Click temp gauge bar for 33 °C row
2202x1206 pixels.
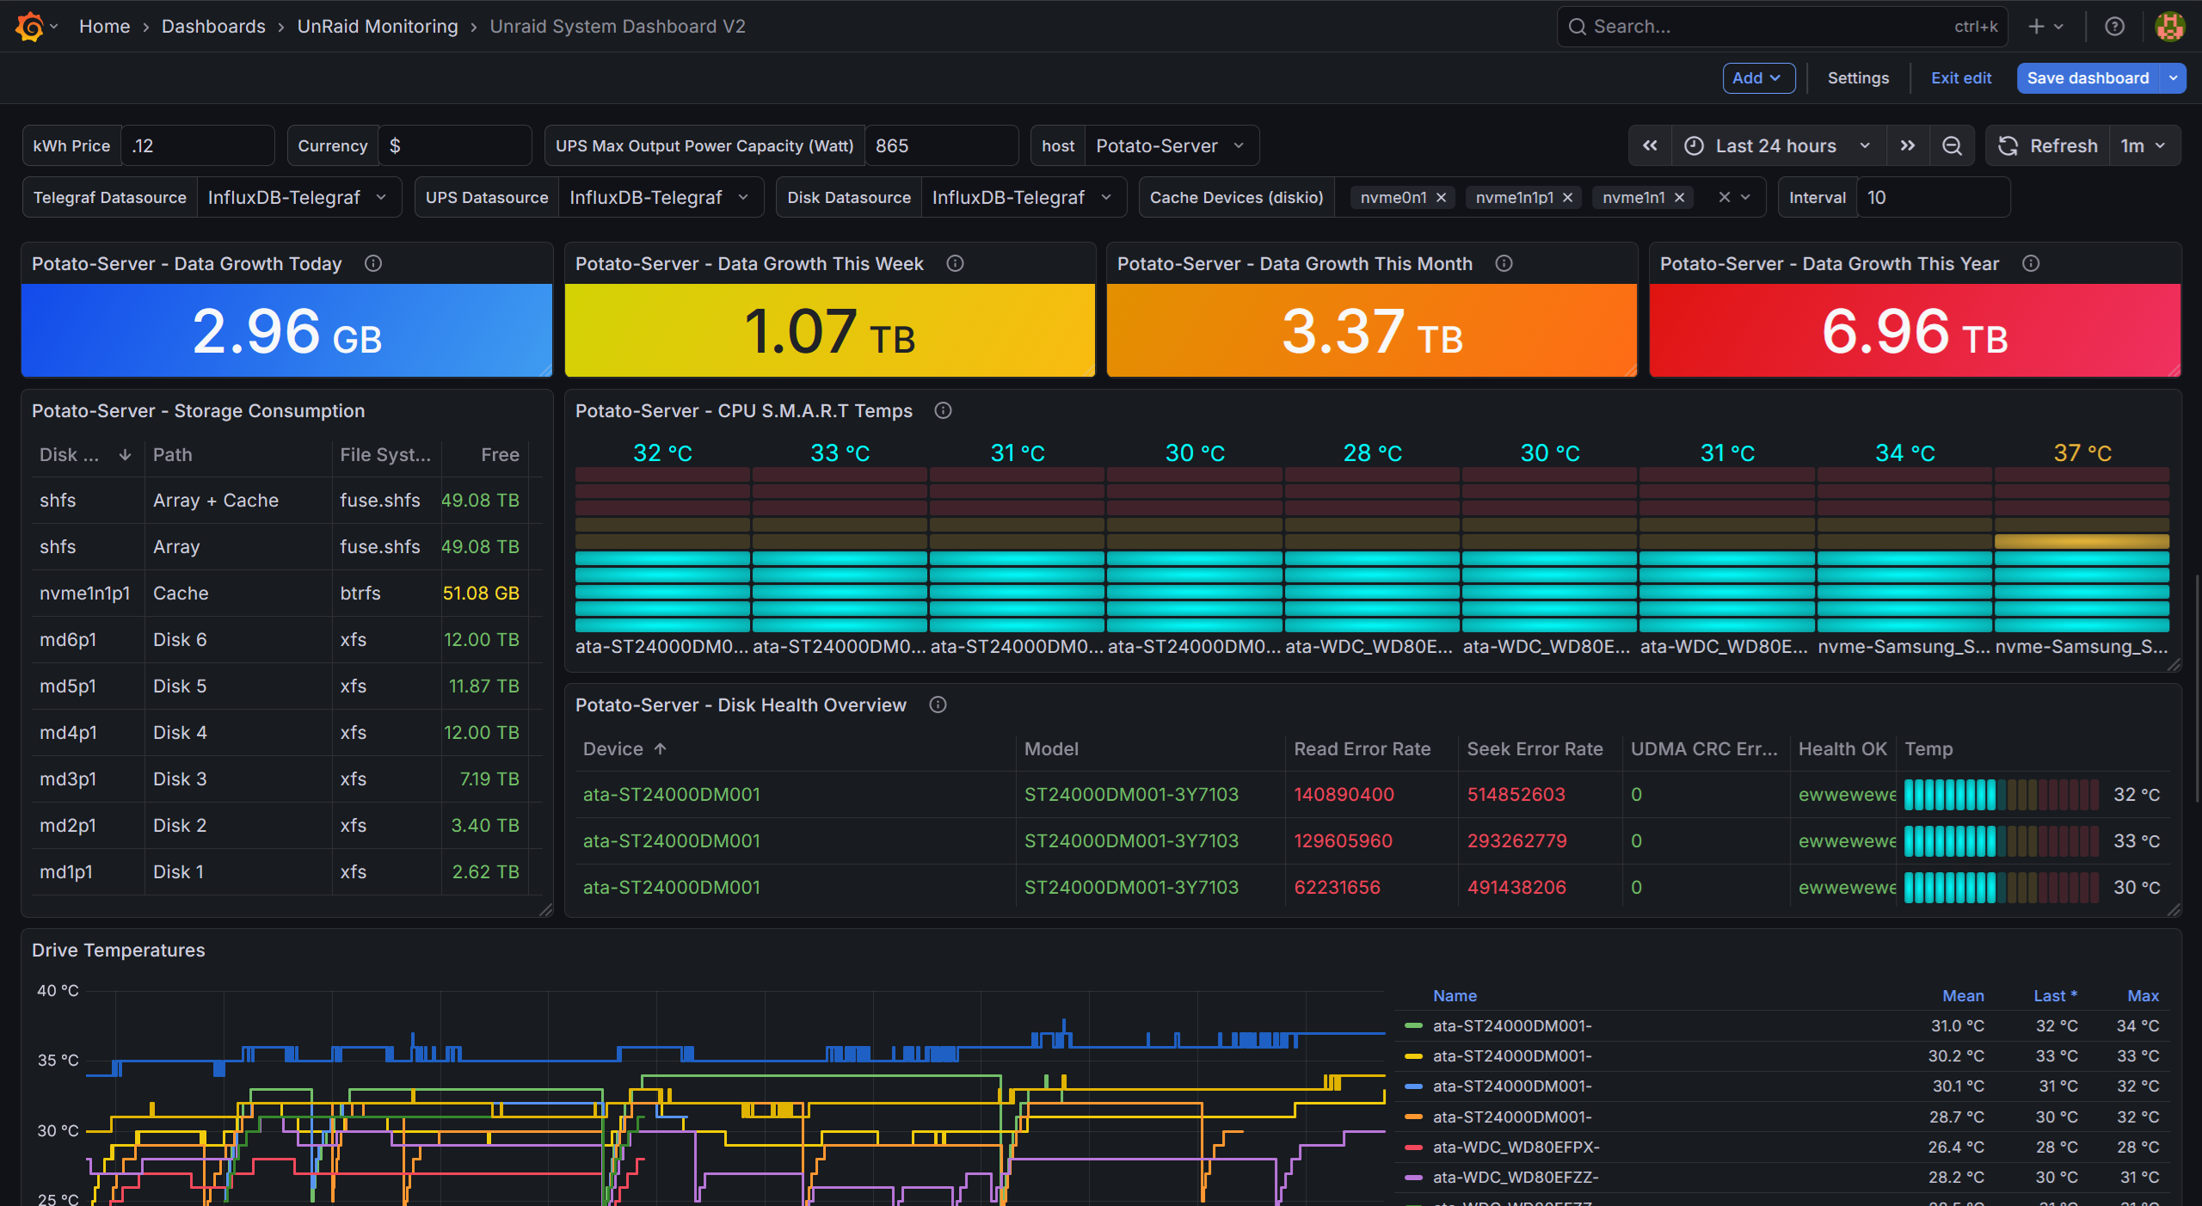[x=2001, y=841]
